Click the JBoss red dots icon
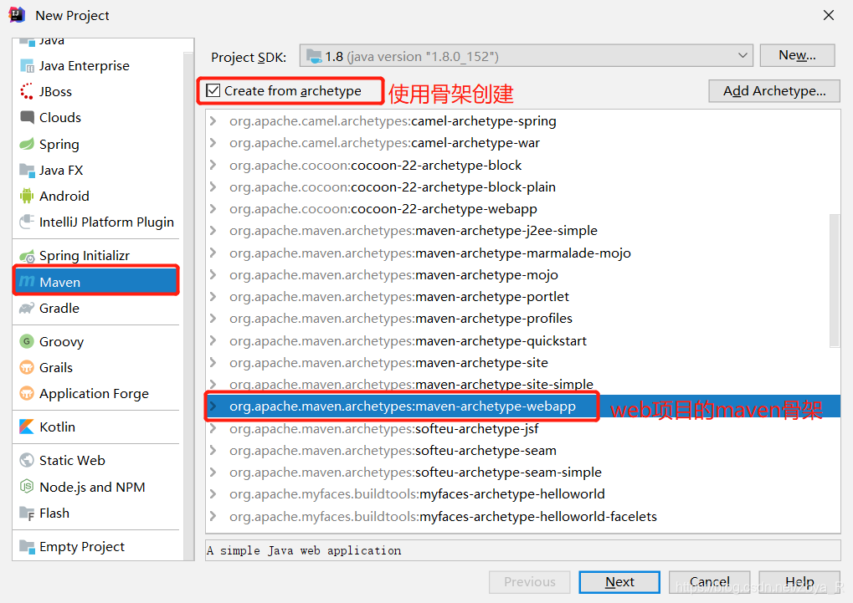Viewport: 853px width, 603px height. click(27, 91)
